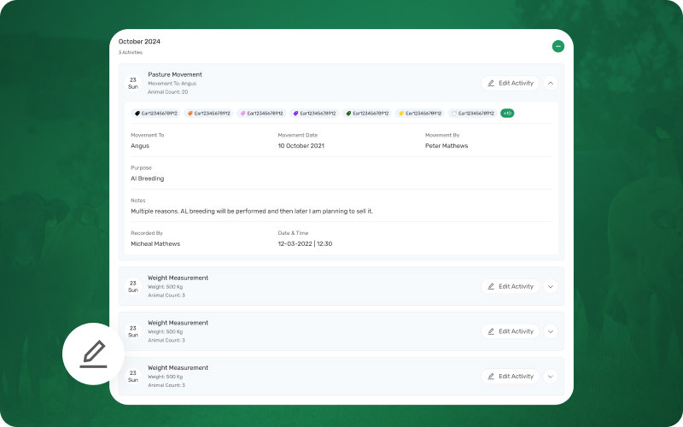Viewport: 683px width, 427px height.
Task: Select the dark green ear tag chip
Action: tap(367, 113)
